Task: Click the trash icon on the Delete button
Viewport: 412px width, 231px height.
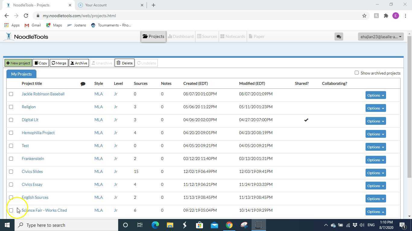Action: tap(119, 63)
